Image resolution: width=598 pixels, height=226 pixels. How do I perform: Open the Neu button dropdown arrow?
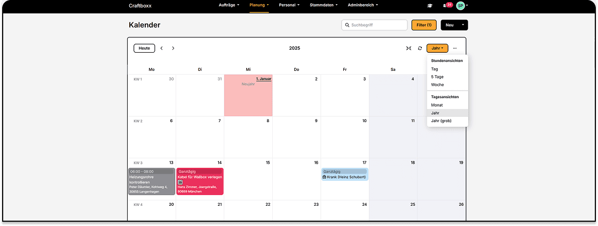463,25
